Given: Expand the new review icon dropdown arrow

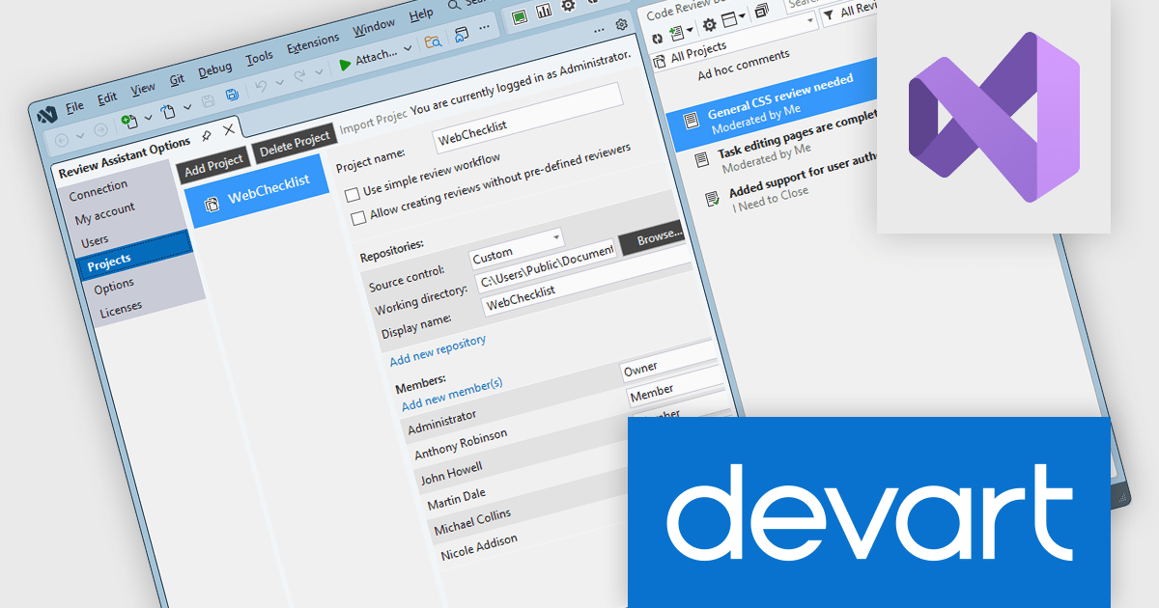Looking at the screenshot, I should (x=690, y=30).
